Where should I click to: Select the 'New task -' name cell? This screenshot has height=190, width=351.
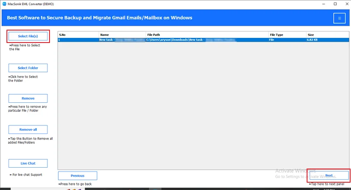122,40
